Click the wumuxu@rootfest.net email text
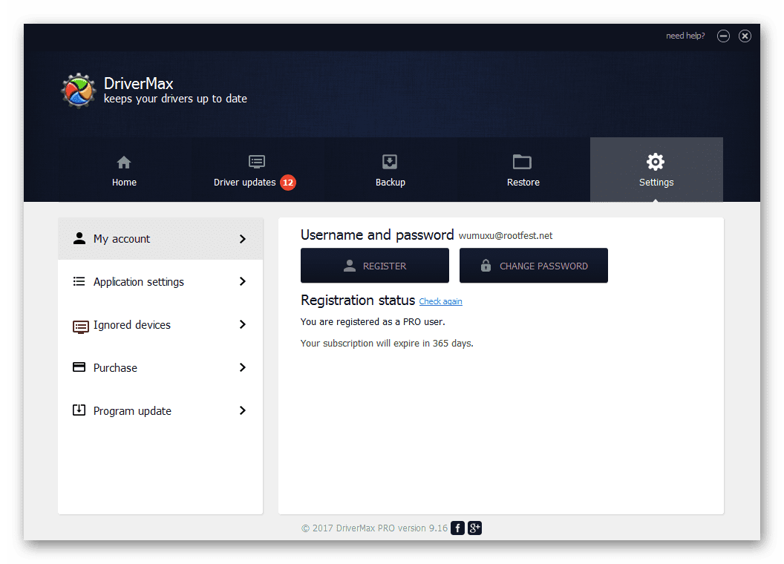This screenshot has height=564, width=784. (x=506, y=235)
